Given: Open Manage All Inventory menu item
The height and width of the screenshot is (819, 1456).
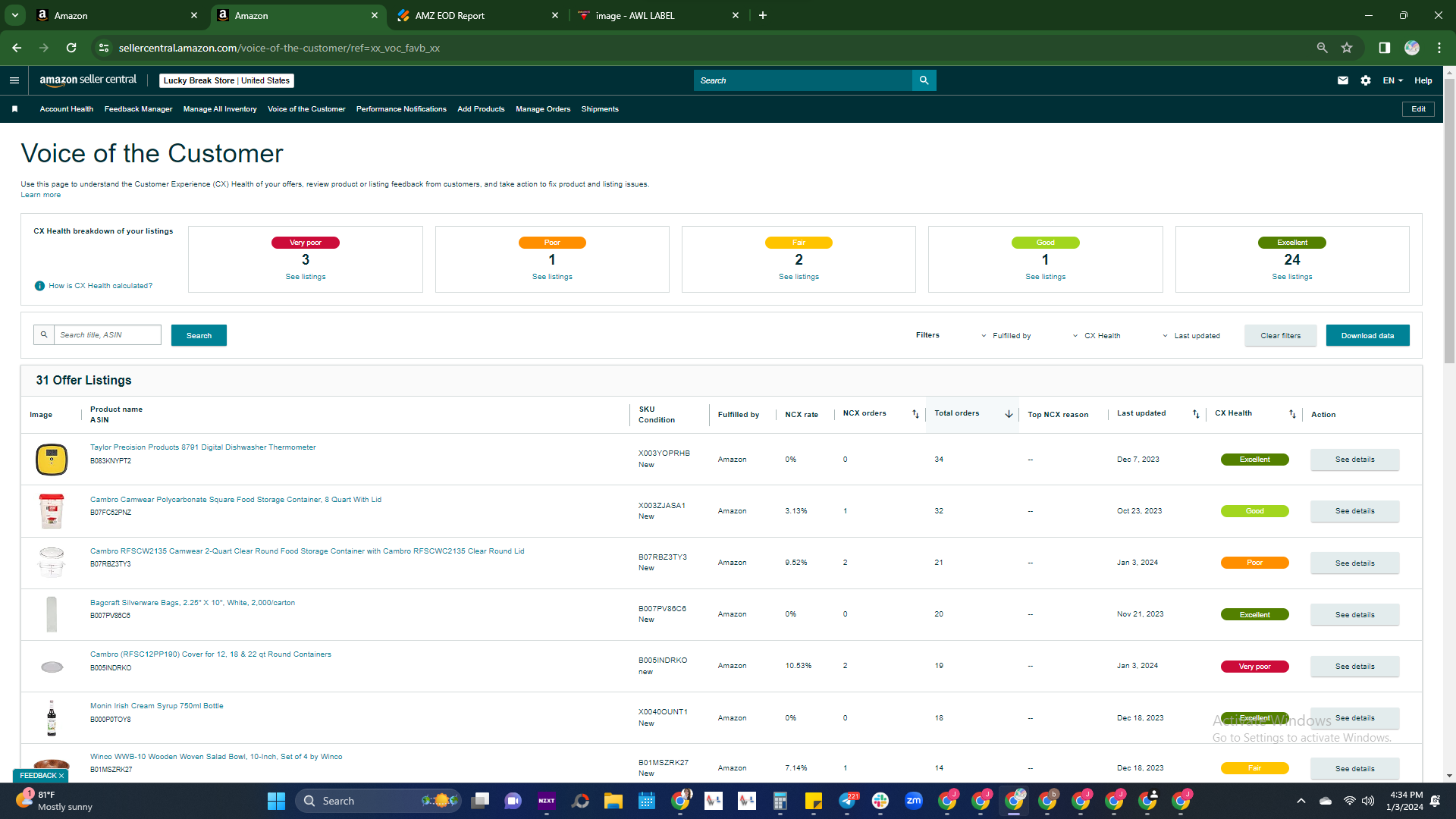Looking at the screenshot, I should (220, 109).
